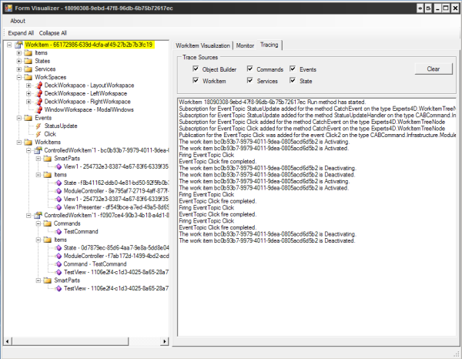
Task: Expand DeckWorkspace - LeftWorkspace node
Action: point(28,93)
